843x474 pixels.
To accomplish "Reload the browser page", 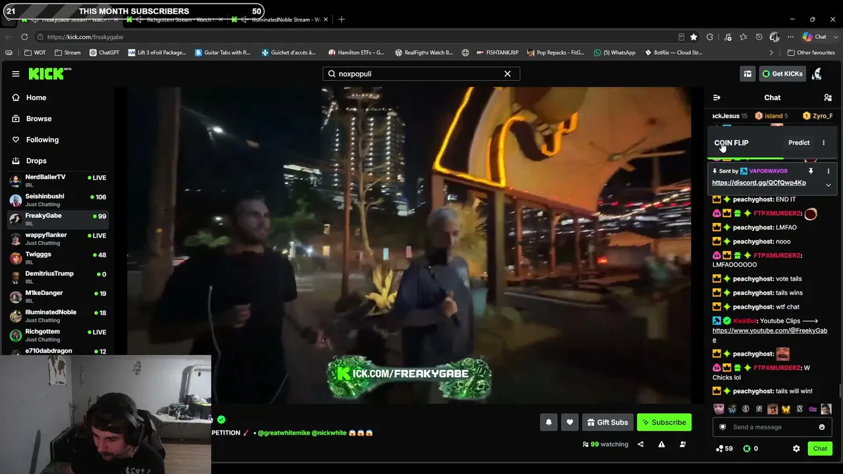I will coord(24,37).
